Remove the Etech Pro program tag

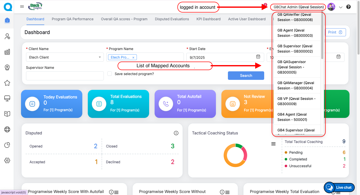tap(133, 58)
